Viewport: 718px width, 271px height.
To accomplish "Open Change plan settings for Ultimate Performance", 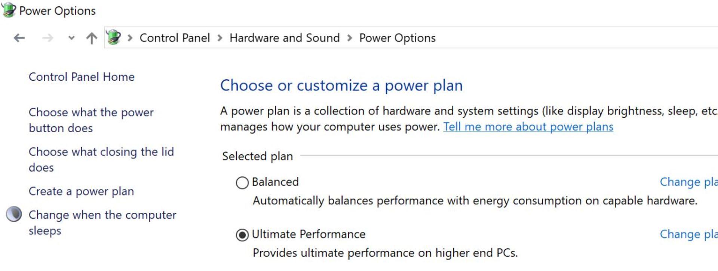I will [x=691, y=234].
